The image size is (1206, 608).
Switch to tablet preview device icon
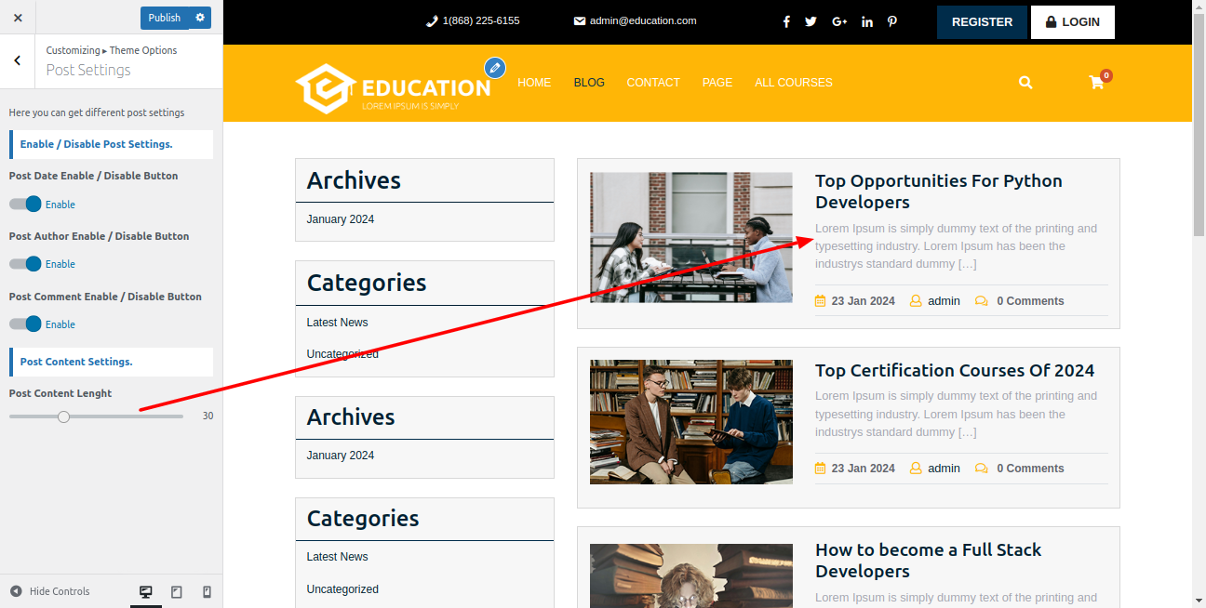point(177,592)
